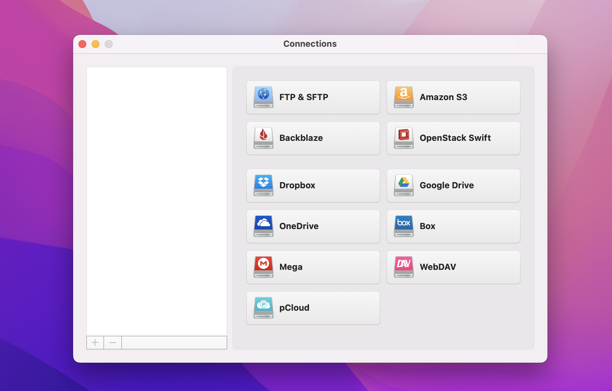Open the OpenStack Swift connection icon

[403, 138]
